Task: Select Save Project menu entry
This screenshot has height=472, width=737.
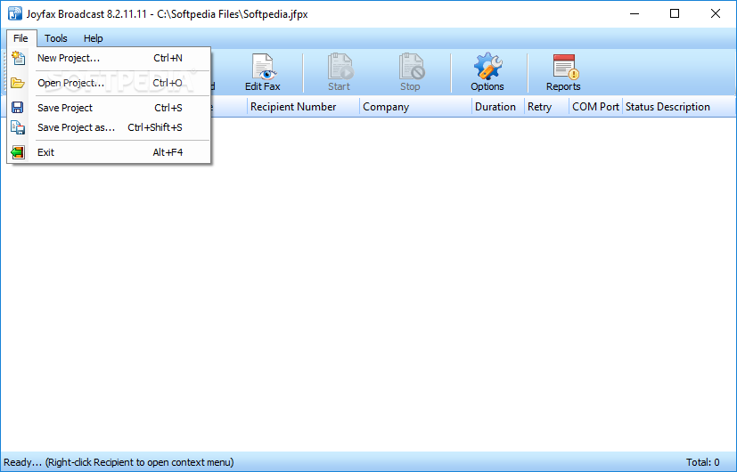Action: [x=109, y=108]
